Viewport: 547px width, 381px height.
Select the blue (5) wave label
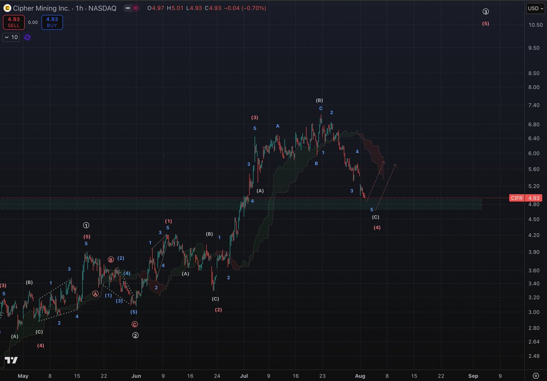(134, 312)
